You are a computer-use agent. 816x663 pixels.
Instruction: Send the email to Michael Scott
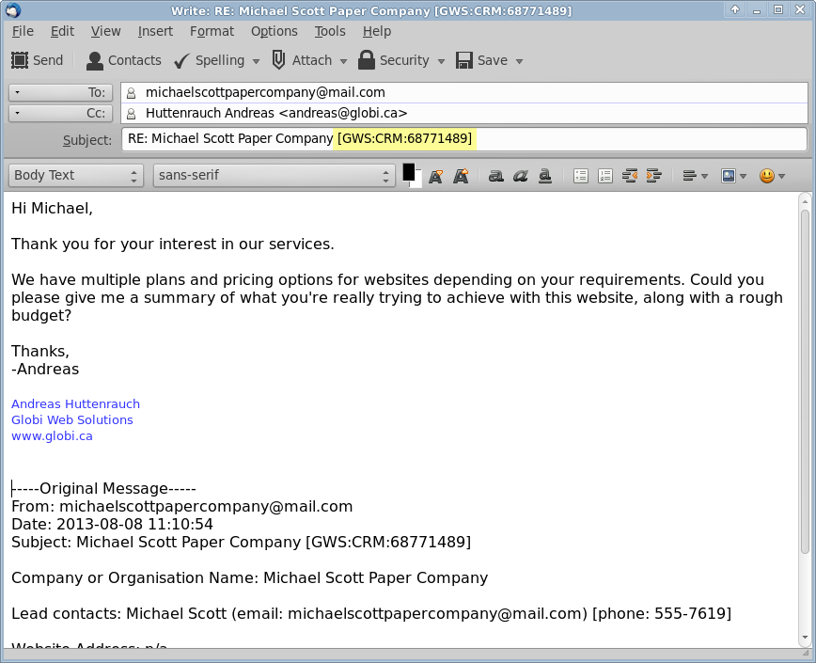pos(37,60)
